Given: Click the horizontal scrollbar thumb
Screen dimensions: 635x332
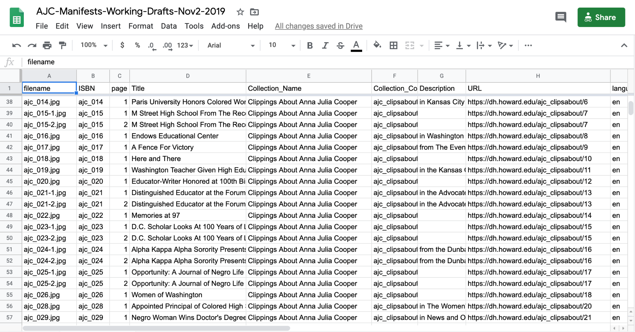Looking at the screenshot, I should tap(156, 328).
